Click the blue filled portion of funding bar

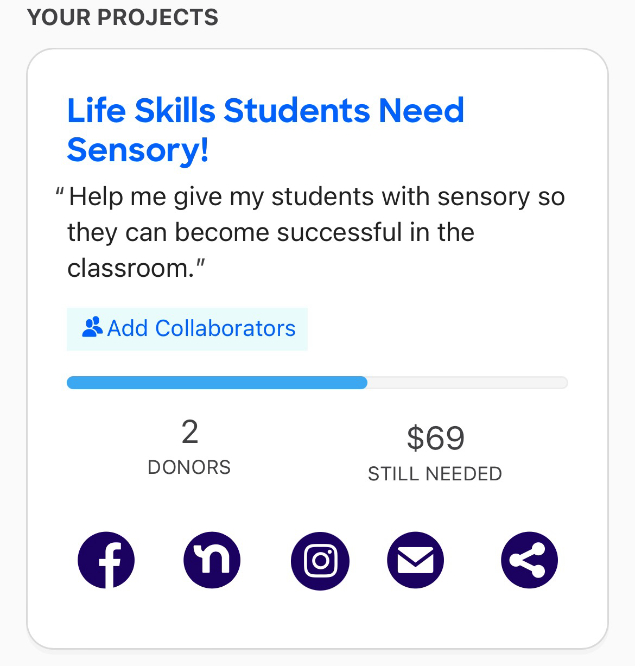coord(217,383)
